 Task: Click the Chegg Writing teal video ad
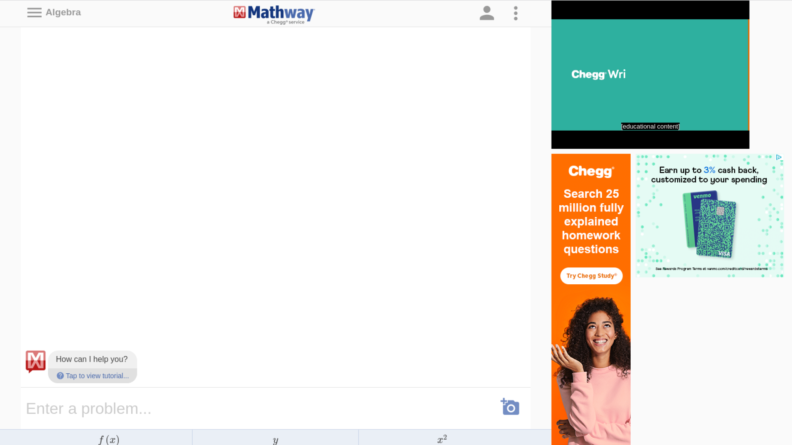(650, 74)
